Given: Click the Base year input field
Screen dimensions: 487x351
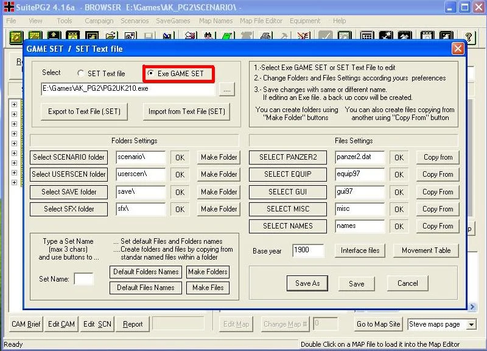Looking at the screenshot, I should [x=308, y=250].
